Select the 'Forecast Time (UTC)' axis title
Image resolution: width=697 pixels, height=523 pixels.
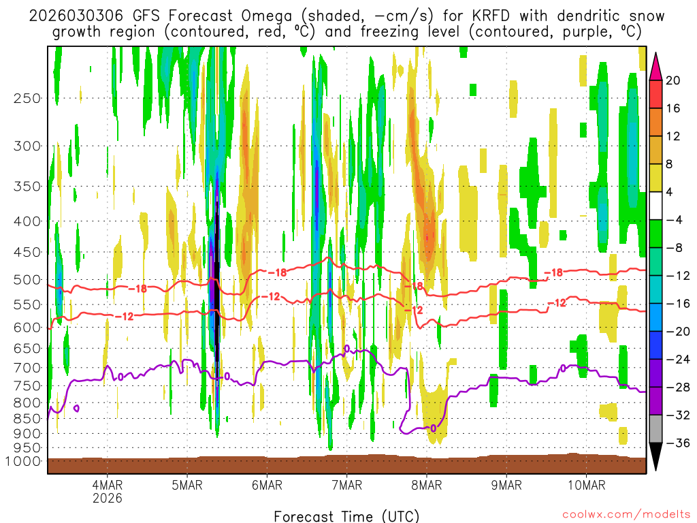pos(346,516)
